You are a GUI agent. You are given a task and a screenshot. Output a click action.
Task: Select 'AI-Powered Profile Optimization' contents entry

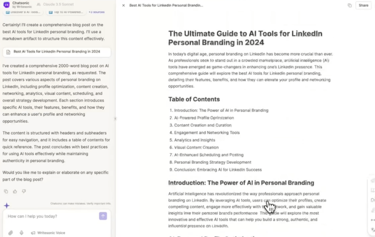coord(204,118)
